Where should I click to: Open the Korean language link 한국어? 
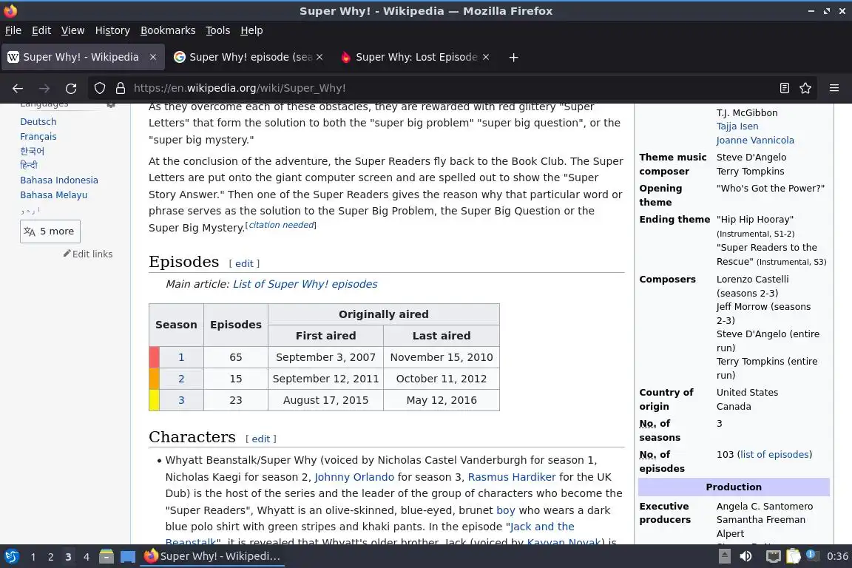(32, 151)
